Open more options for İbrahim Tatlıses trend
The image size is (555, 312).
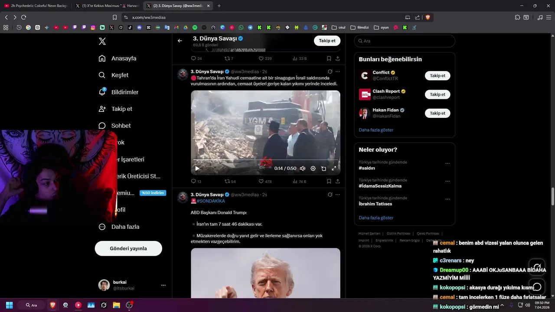pos(447,199)
